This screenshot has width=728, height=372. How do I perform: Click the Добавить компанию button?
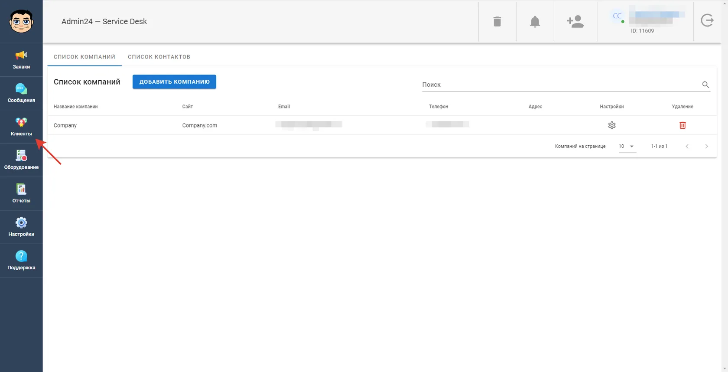174,82
